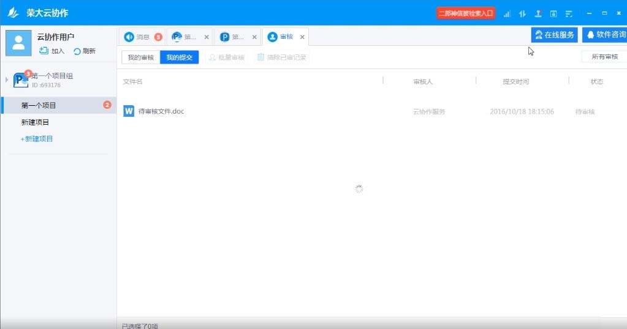627x329 pixels.
Task: Open the up-down transfer arrows icon
Action: coord(523,13)
